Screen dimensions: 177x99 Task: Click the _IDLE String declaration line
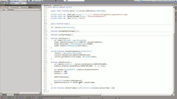(x=68, y=18)
